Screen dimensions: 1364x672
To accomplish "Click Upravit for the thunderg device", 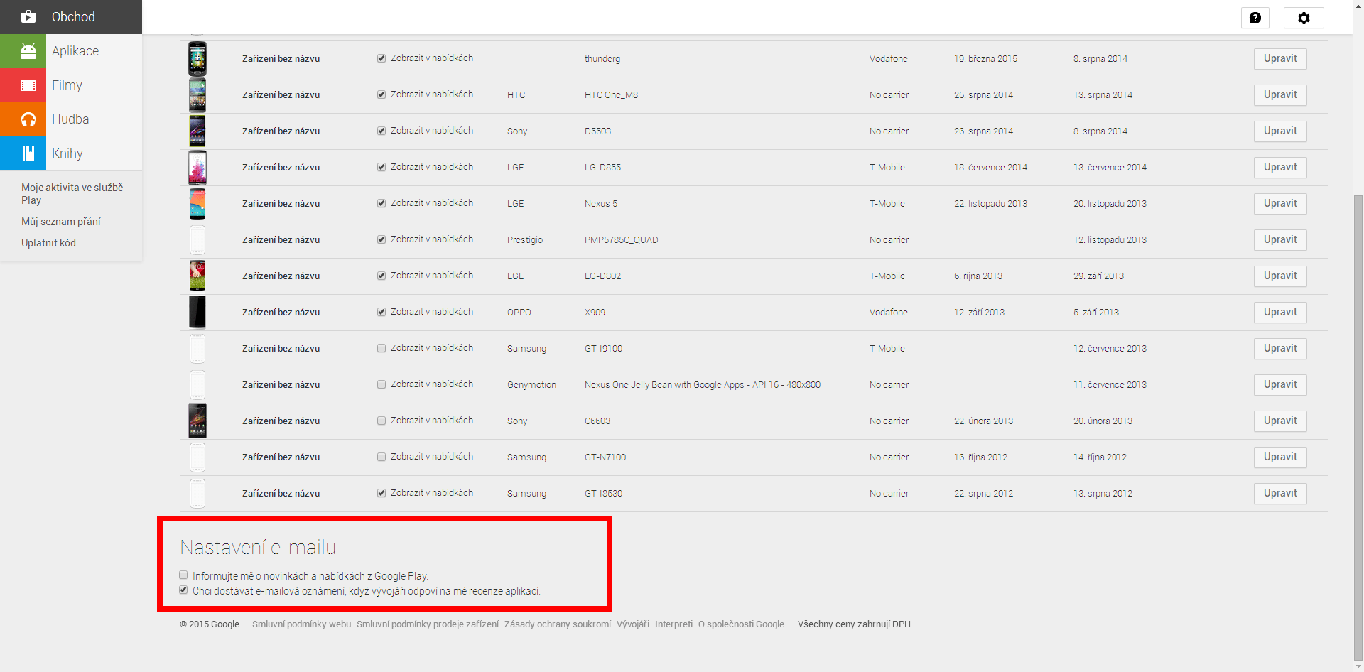I will click(x=1280, y=59).
